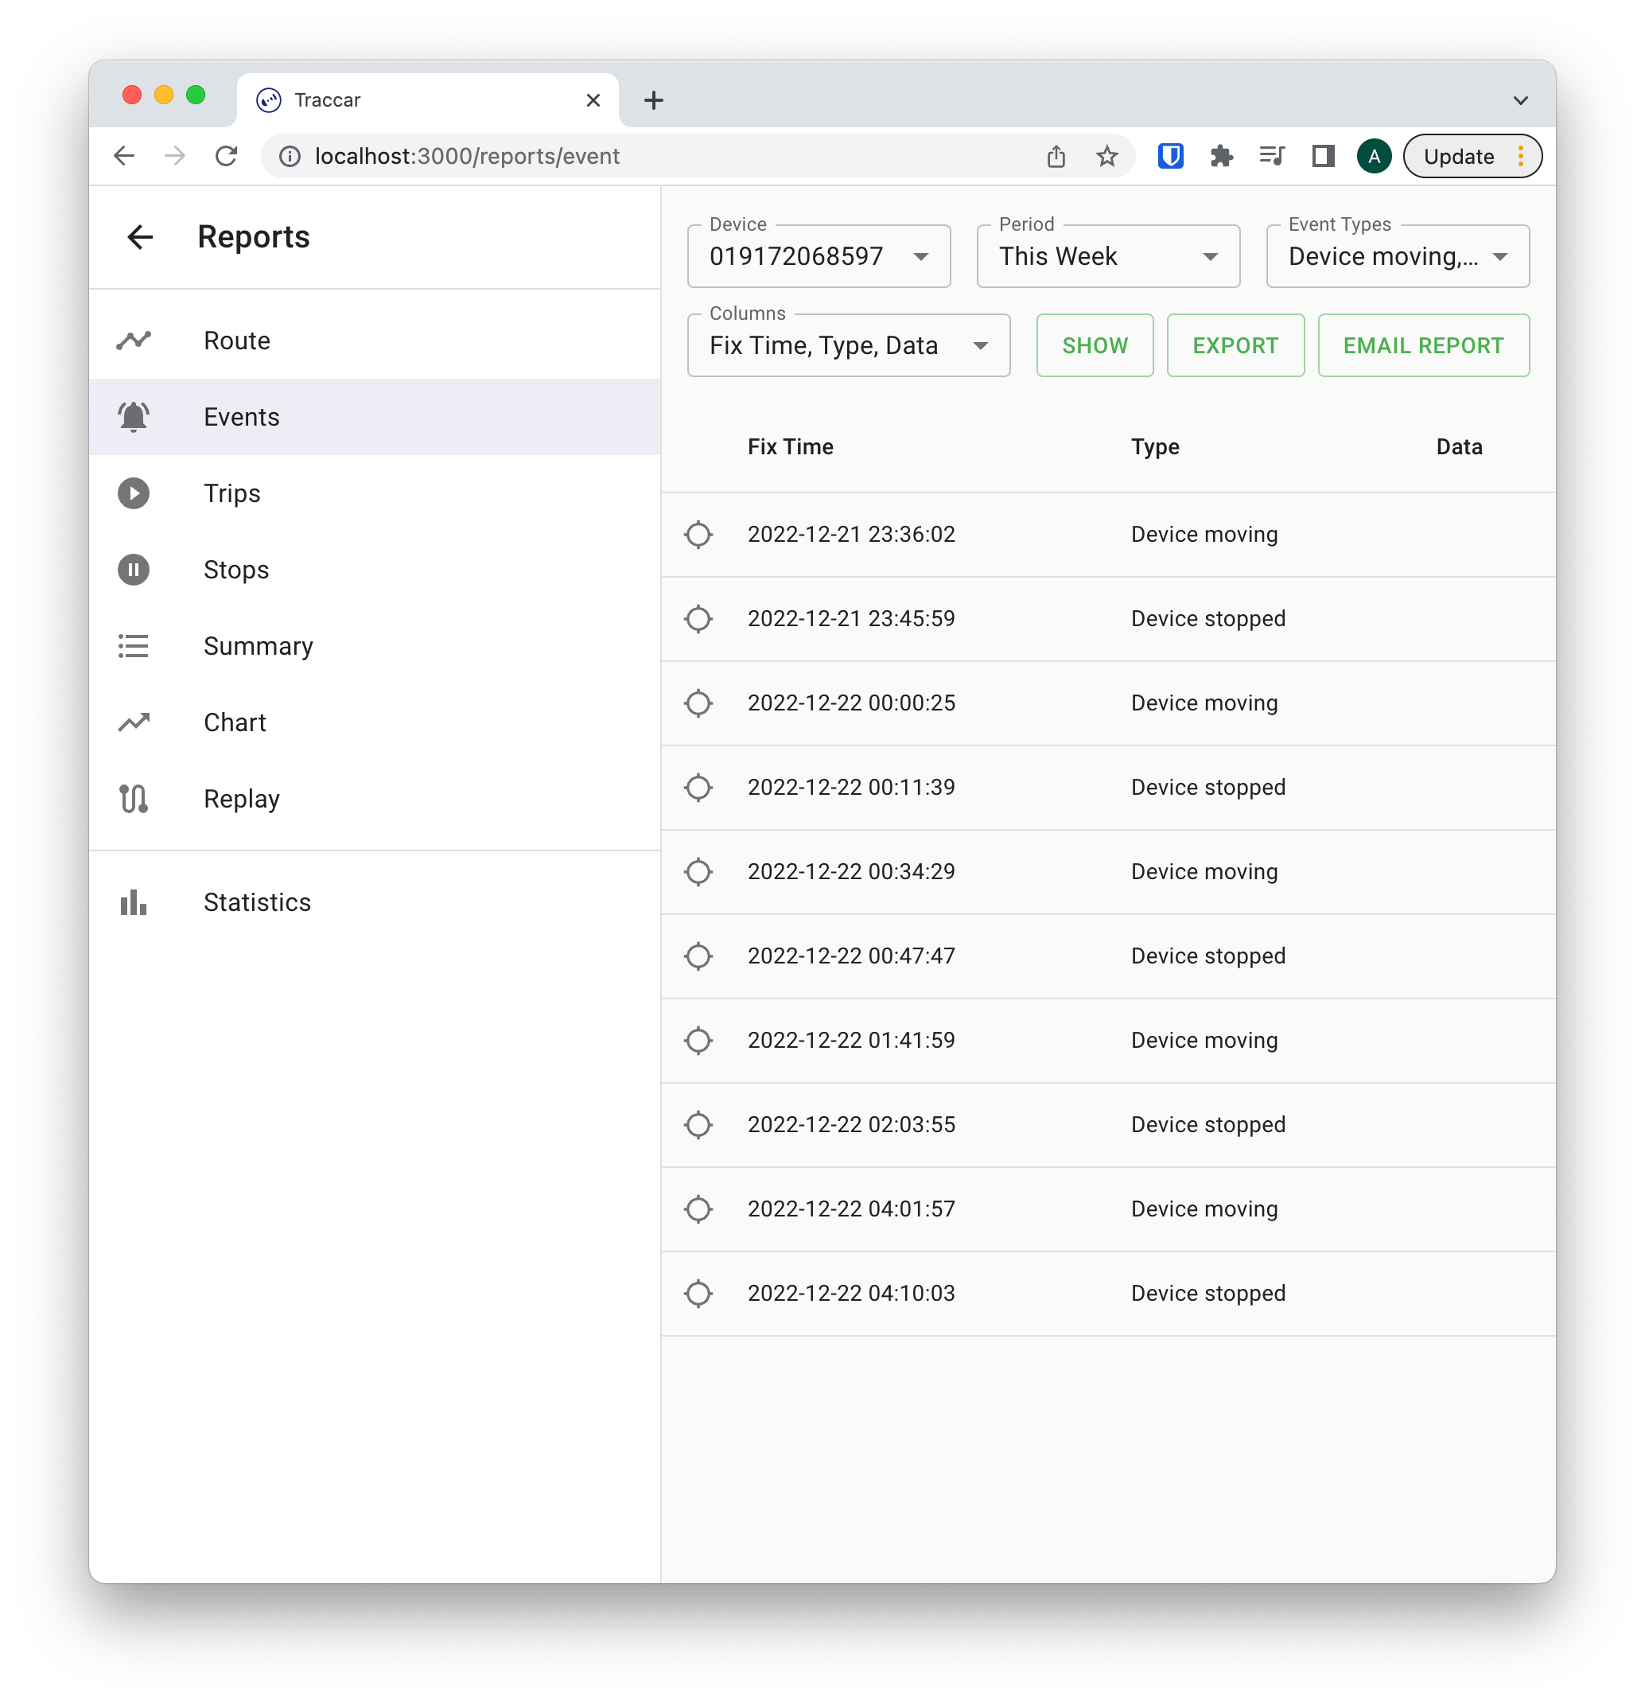
Task: Click the Replay route icon
Action: click(x=134, y=799)
